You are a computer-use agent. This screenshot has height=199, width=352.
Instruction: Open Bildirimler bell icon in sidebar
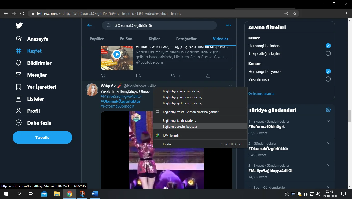(19, 63)
